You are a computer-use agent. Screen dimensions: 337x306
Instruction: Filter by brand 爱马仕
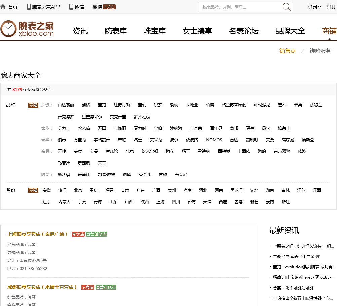(x=84, y=175)
